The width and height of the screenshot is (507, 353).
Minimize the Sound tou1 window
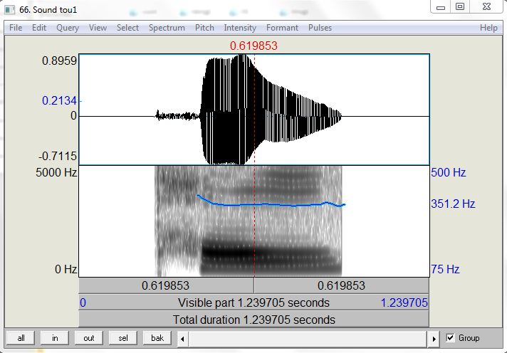tap(441, 7)
